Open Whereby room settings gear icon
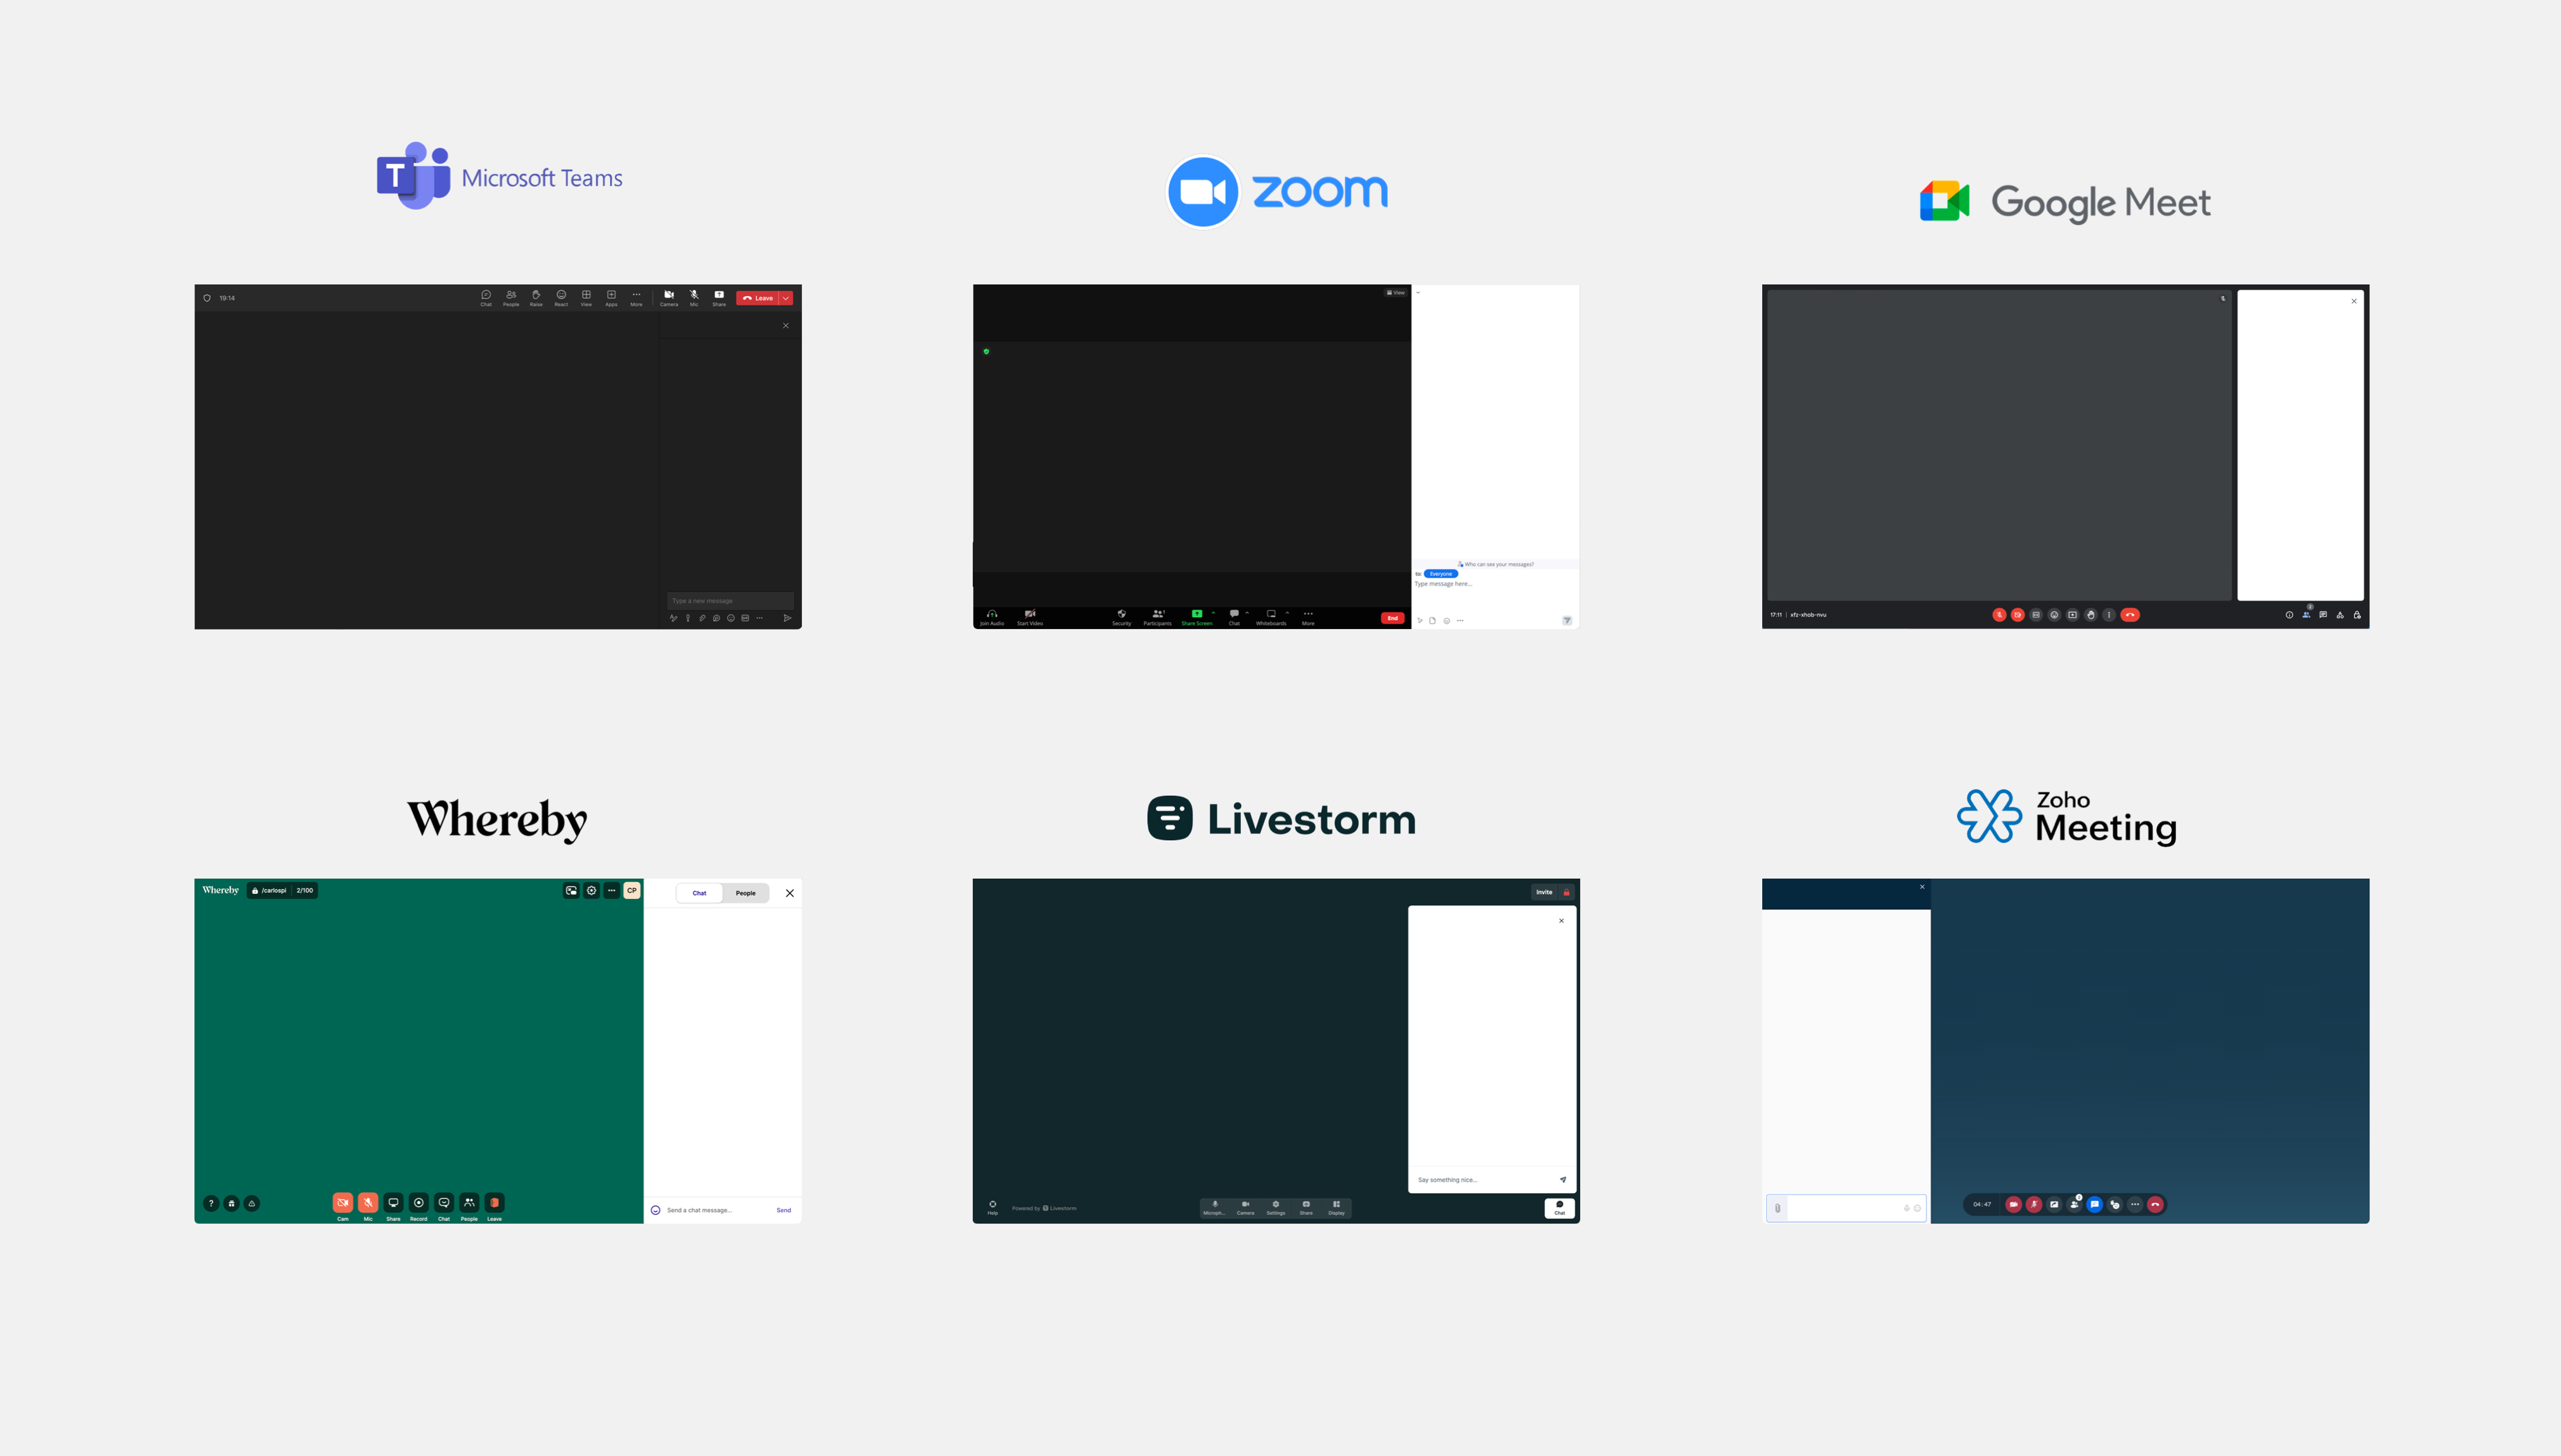Screen dimensions: 2561x1456 (592, 890)
